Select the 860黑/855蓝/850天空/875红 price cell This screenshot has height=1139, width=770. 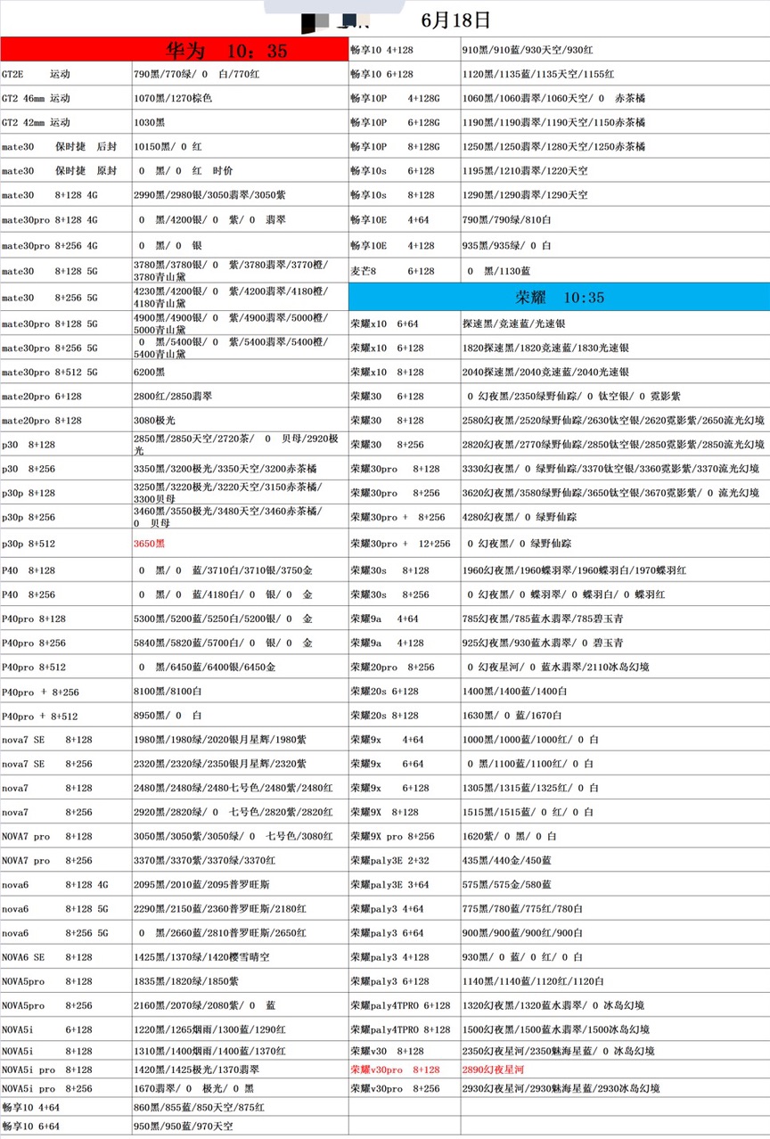[x=240, y=1107]
